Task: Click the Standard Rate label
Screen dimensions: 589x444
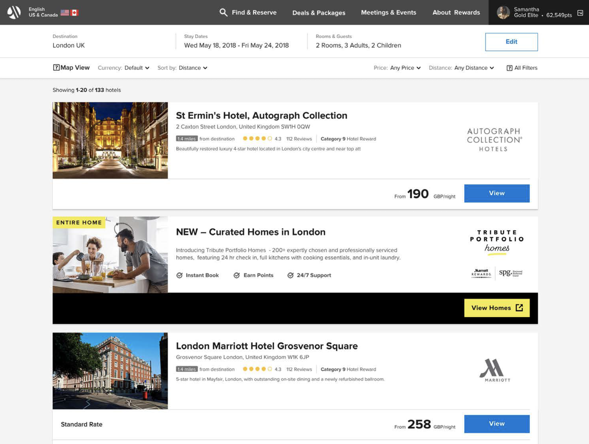Action: tap(81, 424)
